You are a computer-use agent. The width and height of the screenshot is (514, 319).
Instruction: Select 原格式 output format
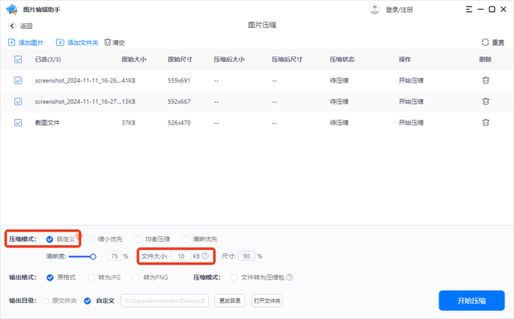[x=50, y=278]
